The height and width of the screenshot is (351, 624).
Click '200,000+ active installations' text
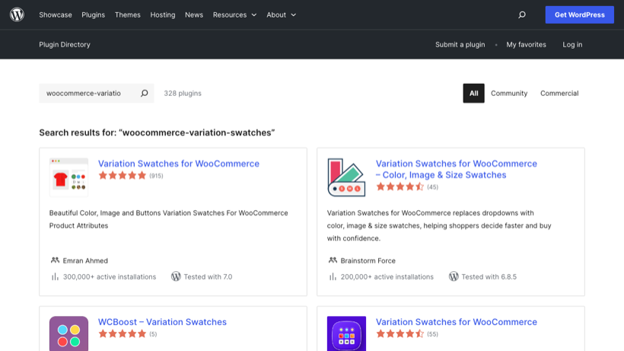pos(387,276)
